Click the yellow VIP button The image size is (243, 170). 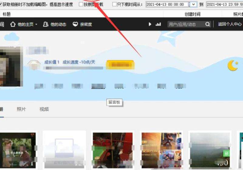coord(120,65)
